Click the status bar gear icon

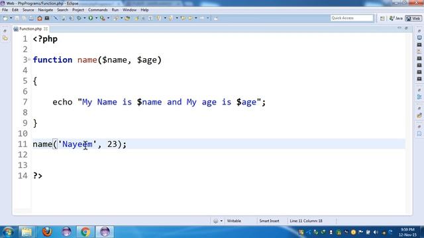(x=215, y=221)
